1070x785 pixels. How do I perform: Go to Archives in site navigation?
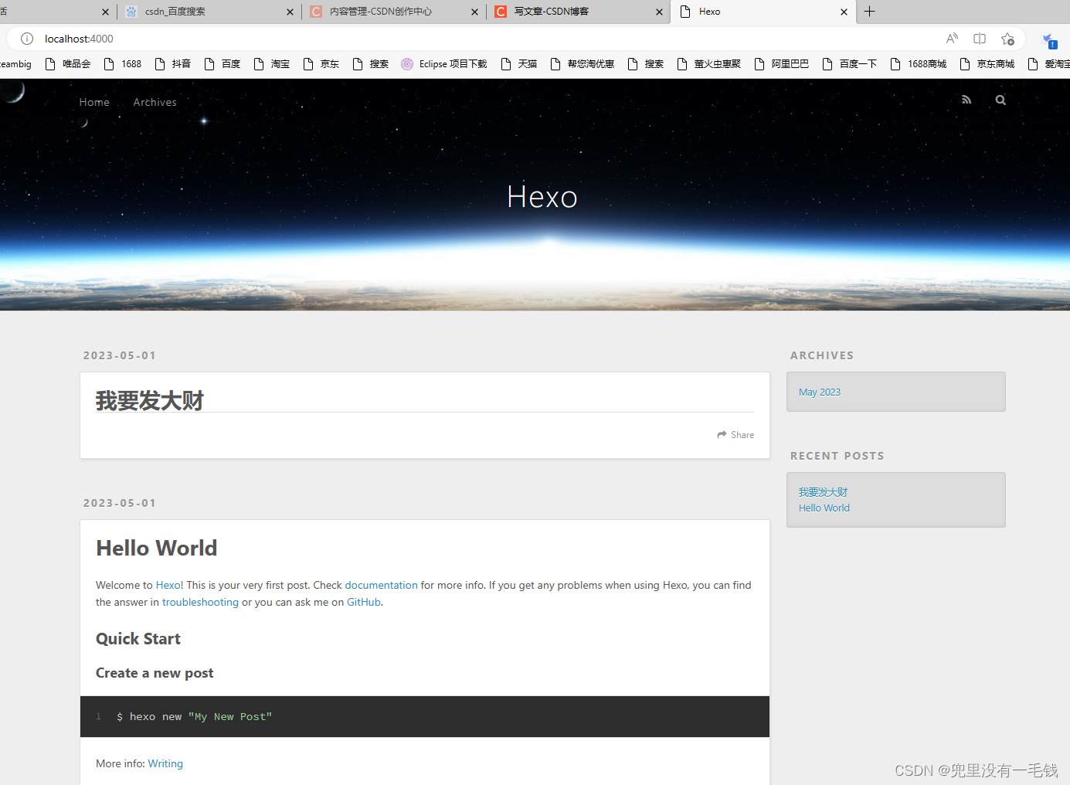point(155,102)
